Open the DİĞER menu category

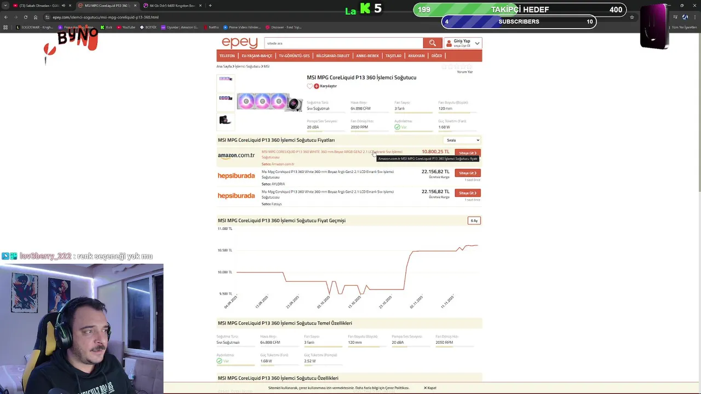(436, 56)
